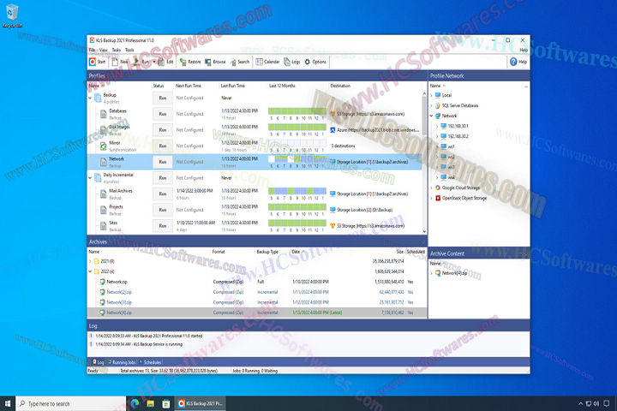Select the Network[2].zip archive
The height and width of the screenshot is (411, 617).
click(119, 292)
